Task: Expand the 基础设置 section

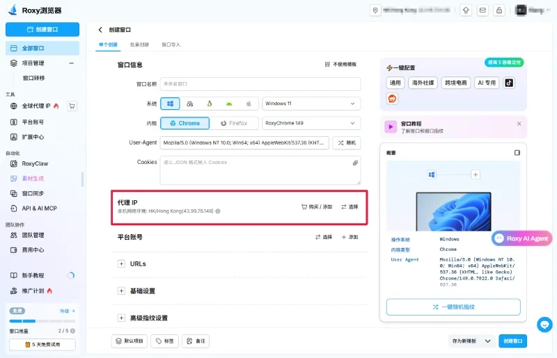Action: [121, 291]
